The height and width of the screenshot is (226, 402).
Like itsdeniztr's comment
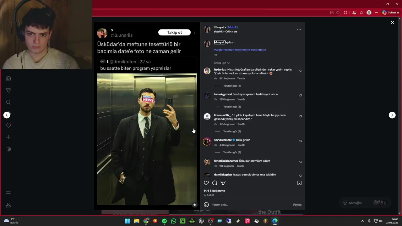[301, 71]
